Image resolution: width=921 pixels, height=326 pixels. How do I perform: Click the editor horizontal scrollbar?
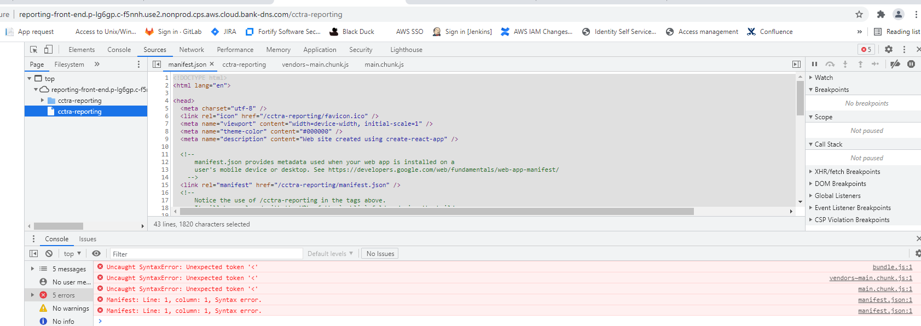(437, 211)
